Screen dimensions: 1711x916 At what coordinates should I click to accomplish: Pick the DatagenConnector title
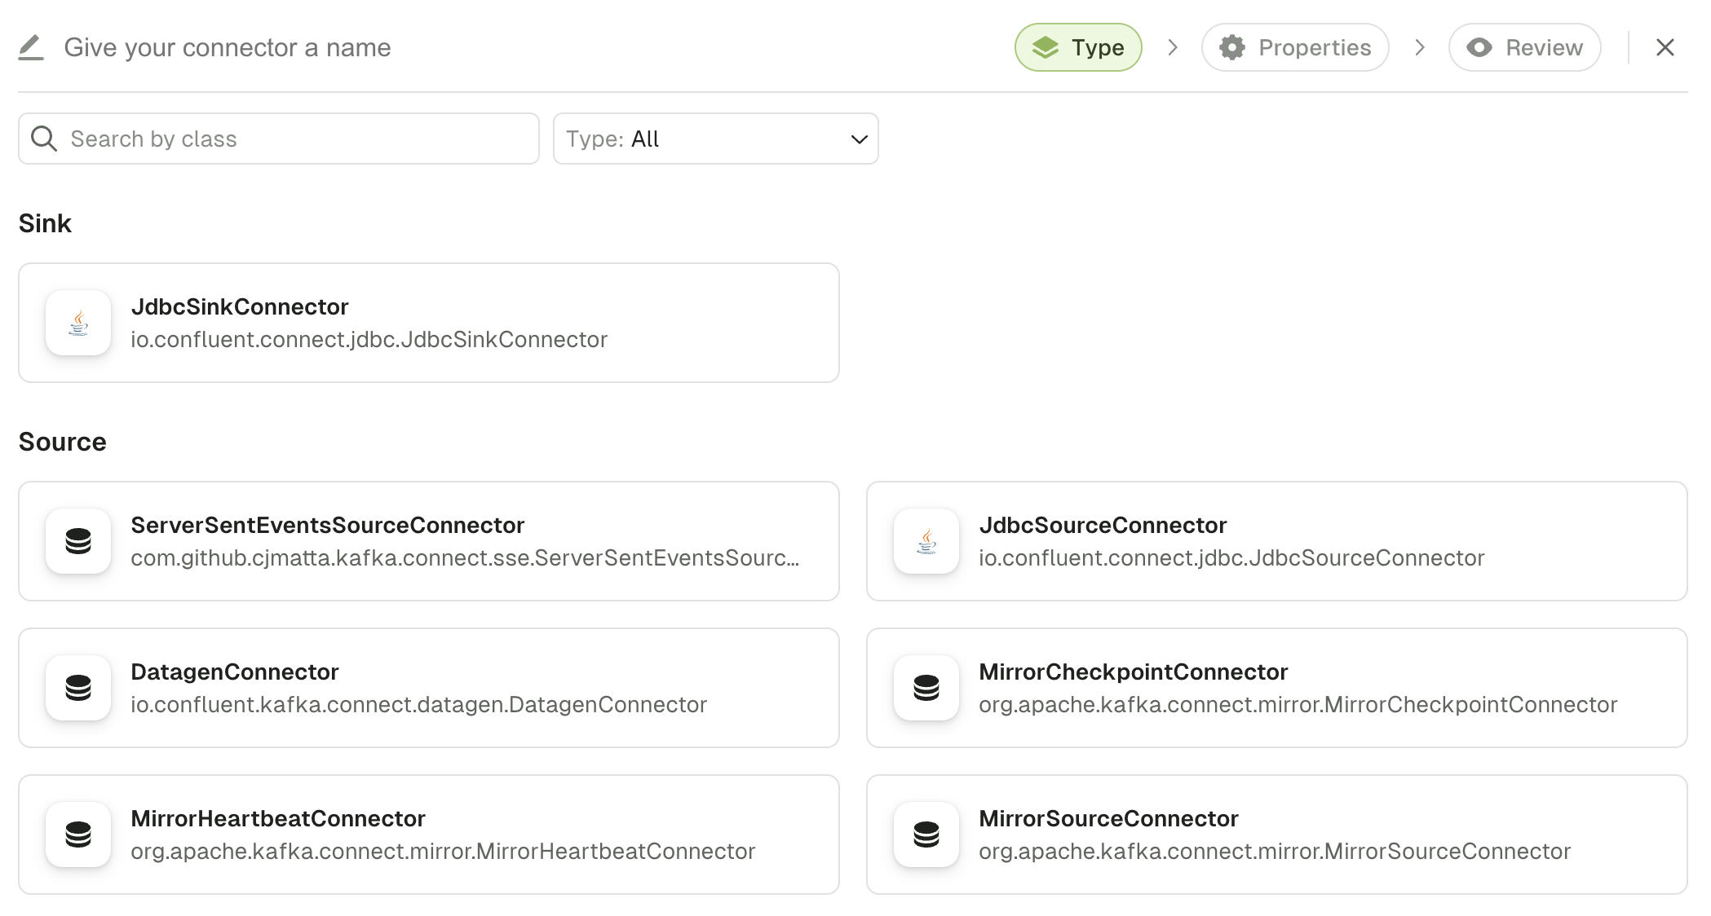click(x=235, y=672)
